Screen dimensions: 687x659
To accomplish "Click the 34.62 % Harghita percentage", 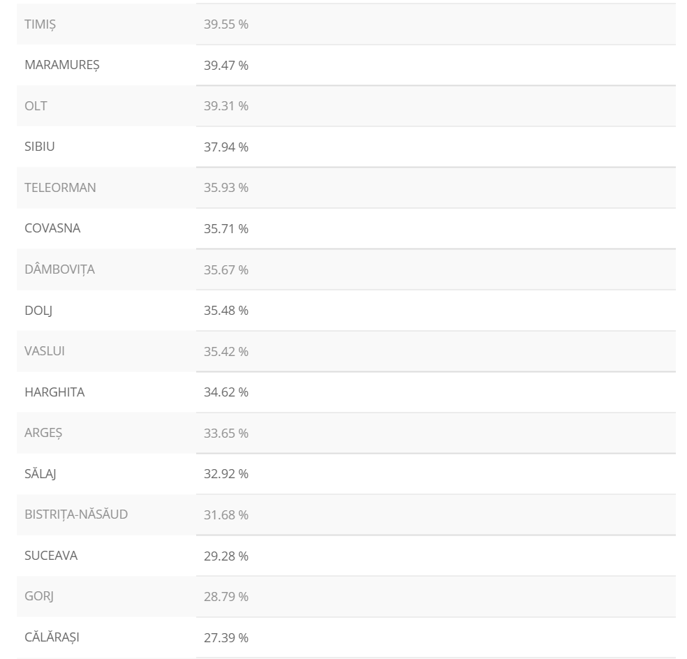I will point(226,392).
